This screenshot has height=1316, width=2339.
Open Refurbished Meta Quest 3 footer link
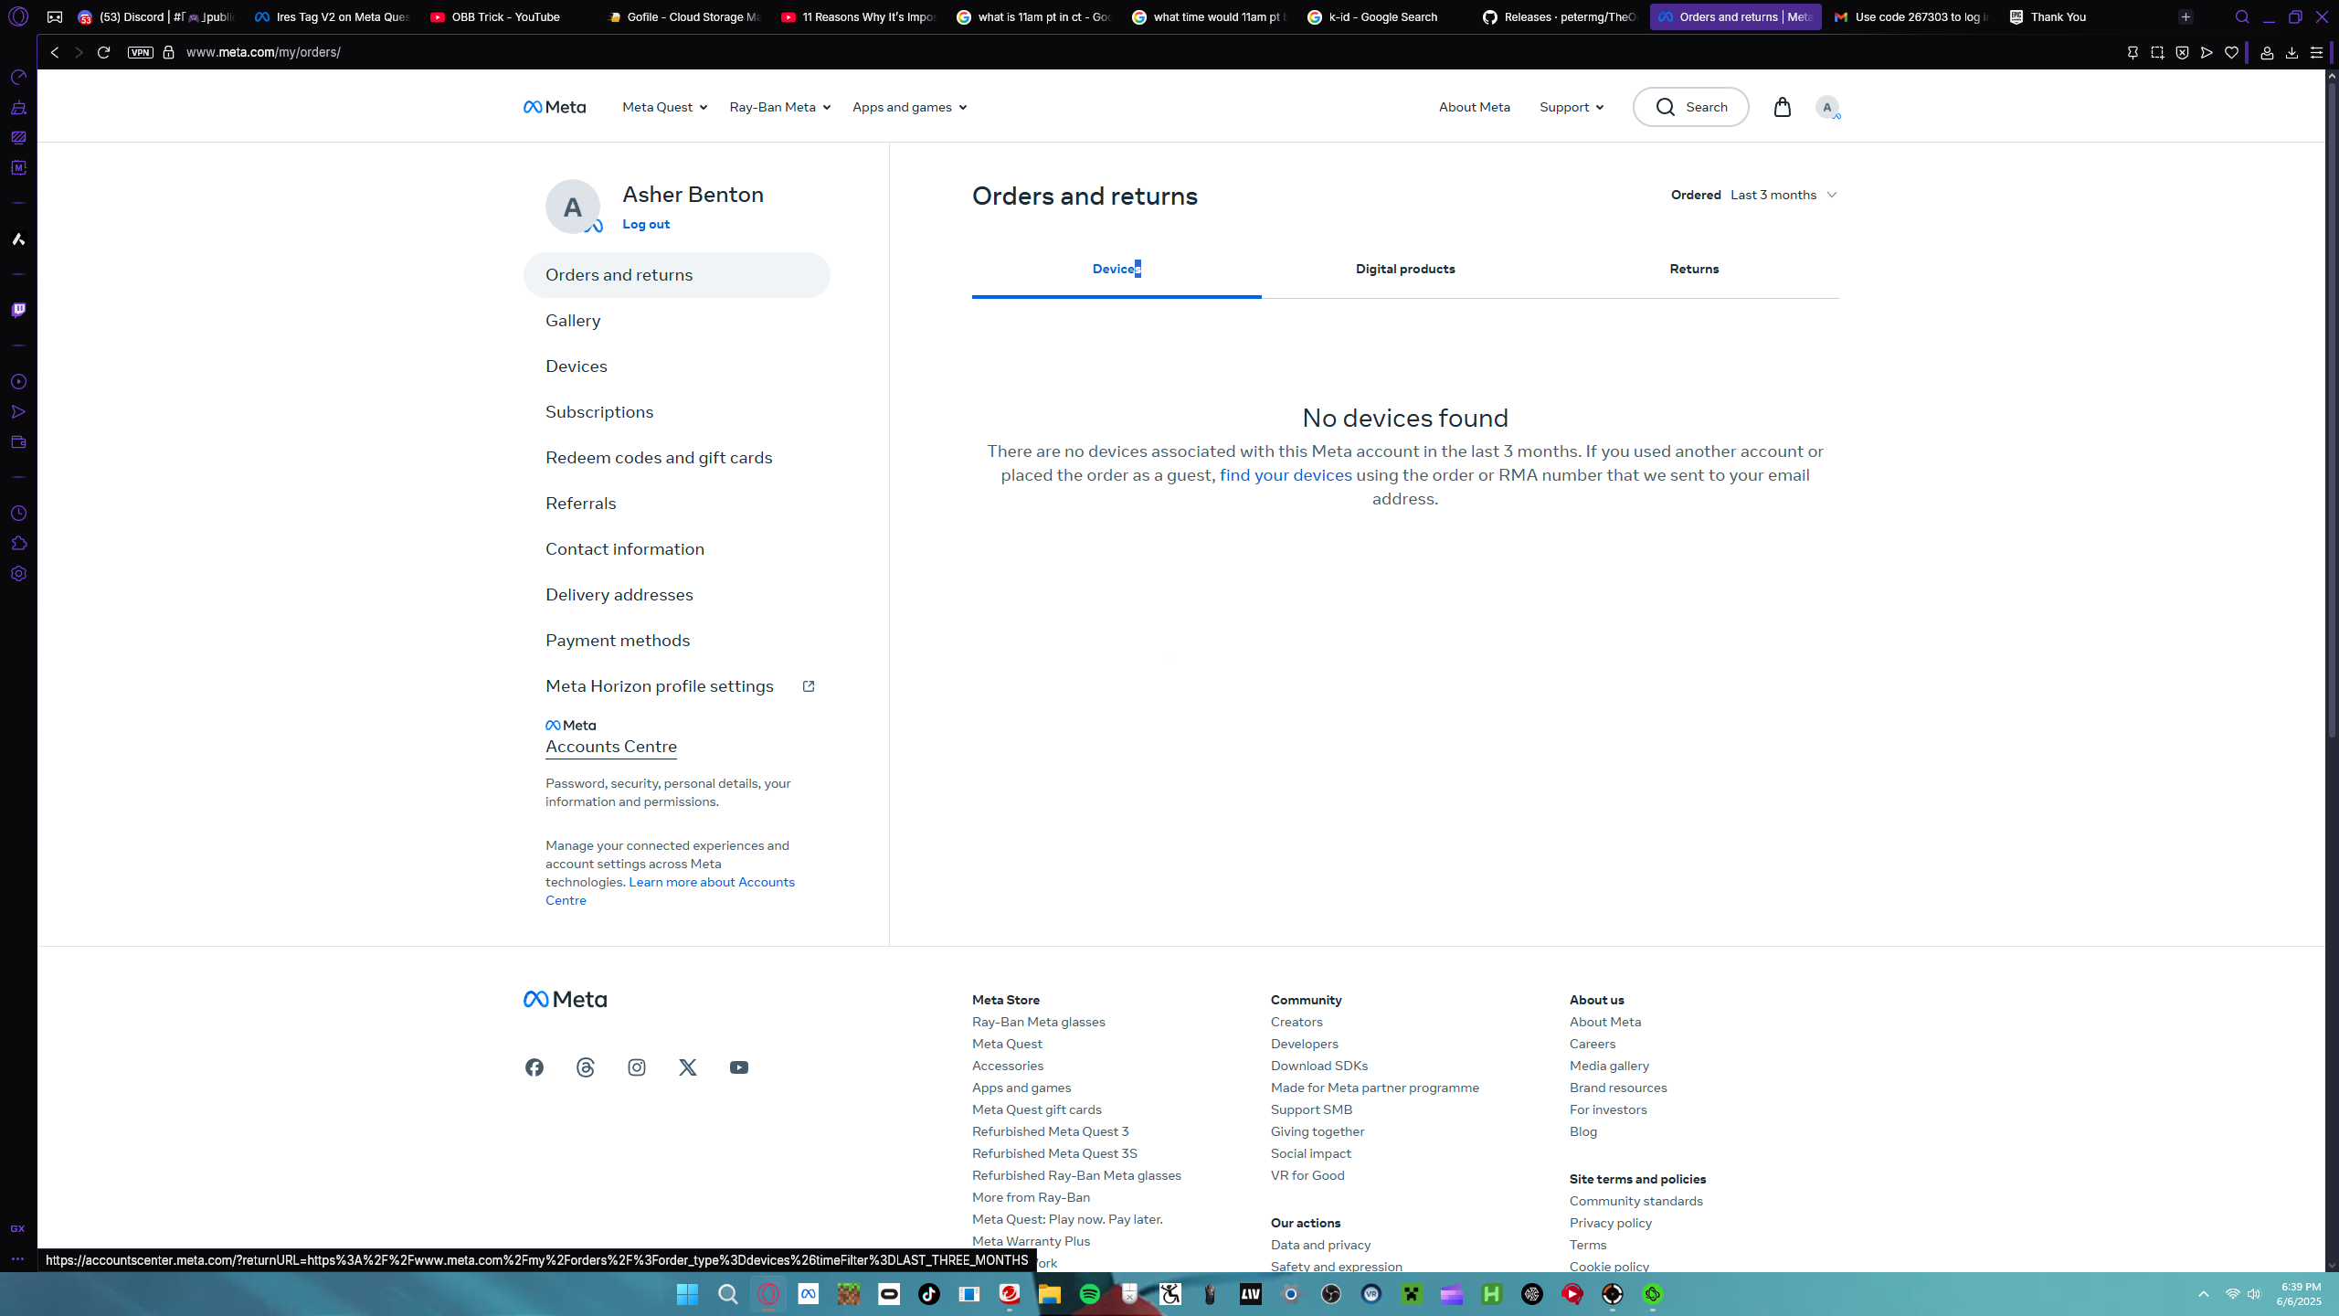point(1051,1131)
